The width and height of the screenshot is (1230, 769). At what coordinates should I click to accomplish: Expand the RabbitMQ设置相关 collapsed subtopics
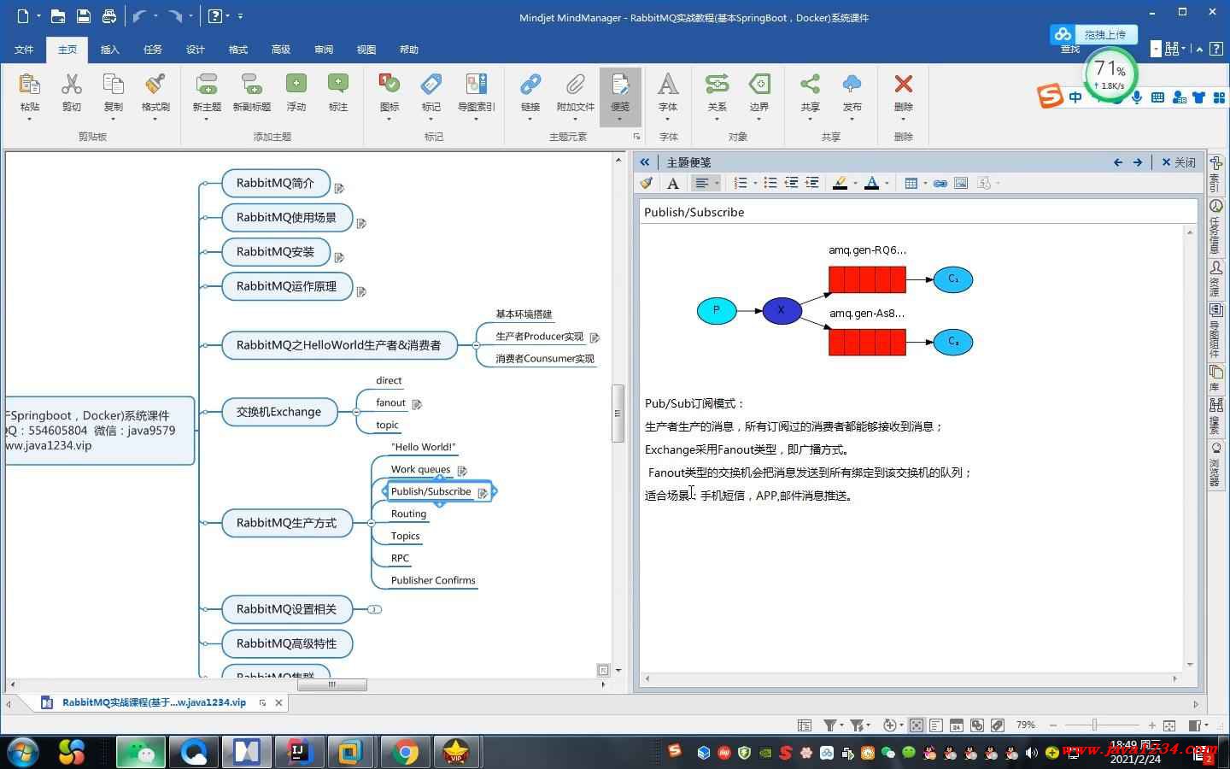[x=374, y=609]
